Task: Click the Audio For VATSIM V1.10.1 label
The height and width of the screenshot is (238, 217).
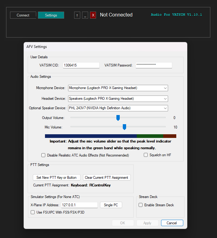Action: (x=176, y=15)
